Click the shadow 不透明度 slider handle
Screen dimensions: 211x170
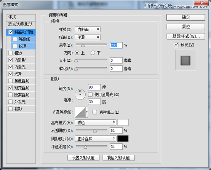(x=85, y=147)
